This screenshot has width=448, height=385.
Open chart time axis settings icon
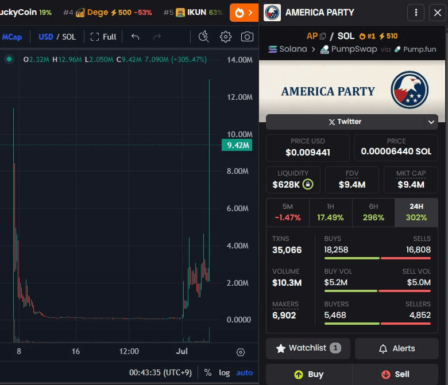[241, 352]
